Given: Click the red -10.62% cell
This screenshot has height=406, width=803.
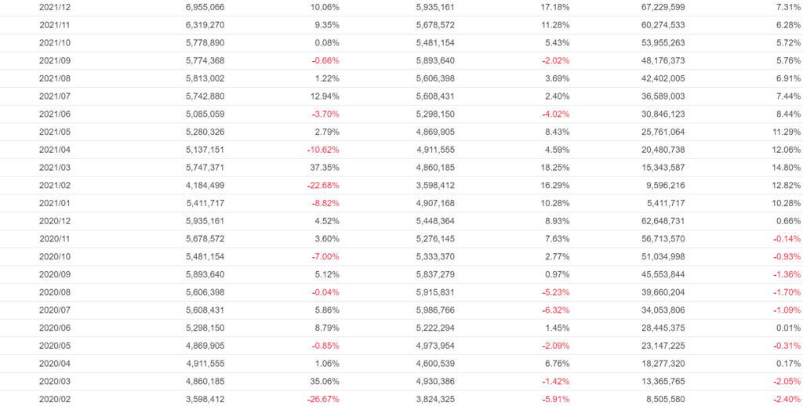Looking at the screenshot, I should pos(322,150).
